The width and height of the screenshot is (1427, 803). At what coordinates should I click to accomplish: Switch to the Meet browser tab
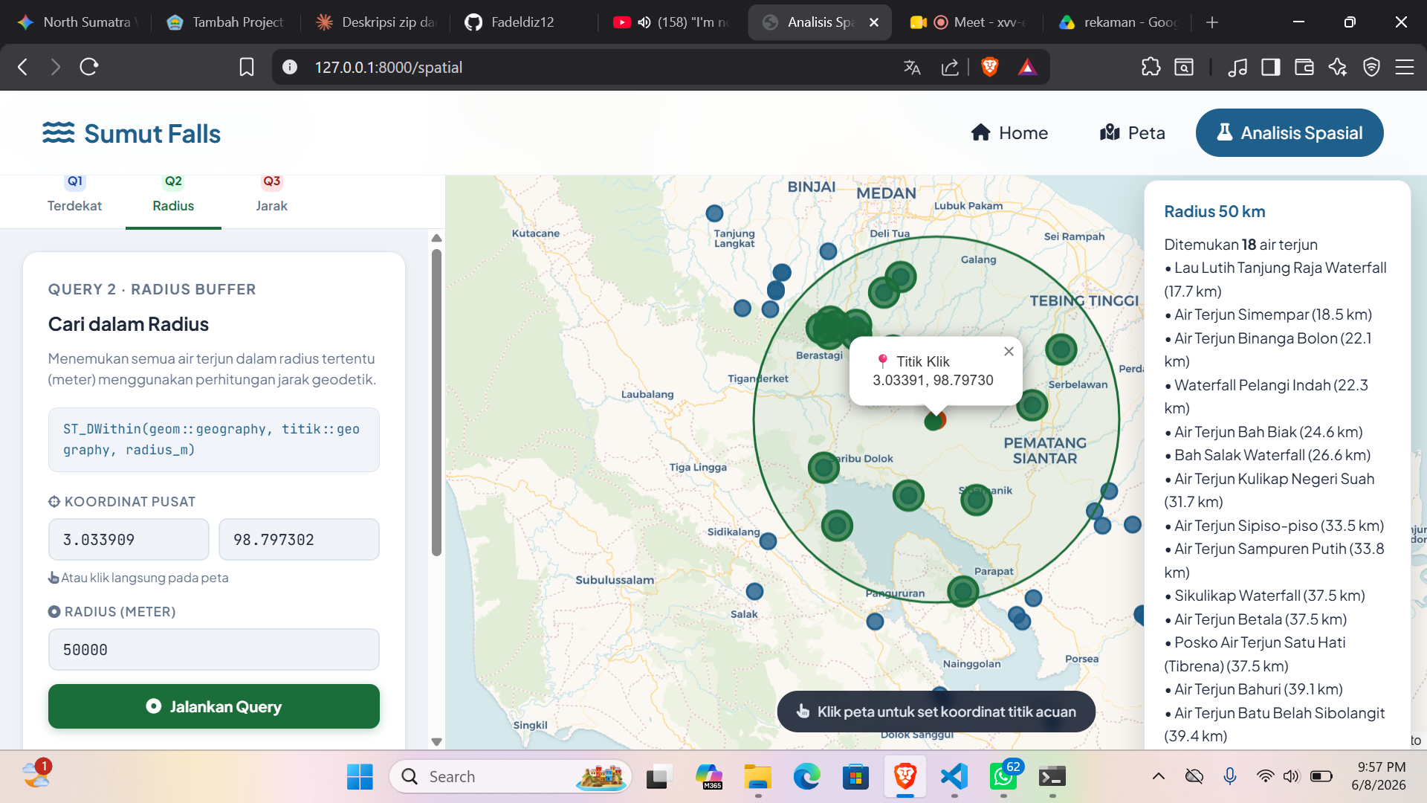click(968, 22)
